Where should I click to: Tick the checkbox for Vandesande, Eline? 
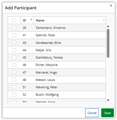coord(14,43)
